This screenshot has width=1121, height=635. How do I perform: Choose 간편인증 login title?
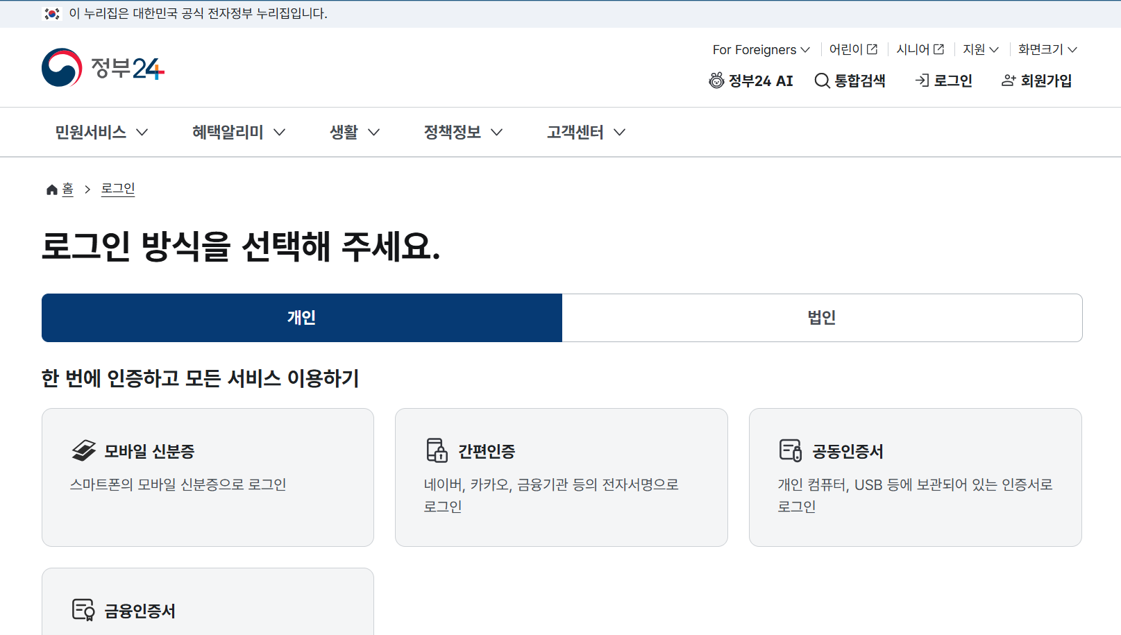point(487,451)
